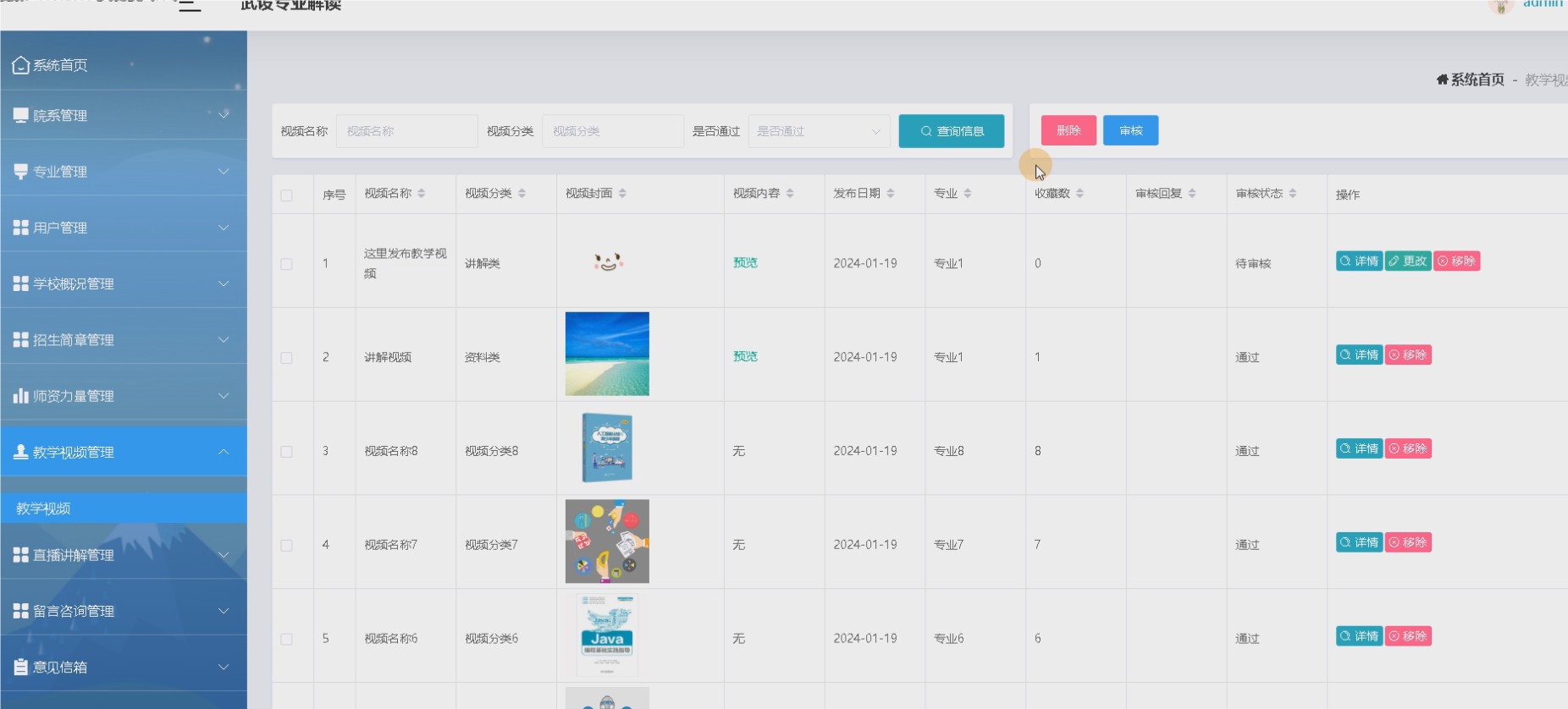Click the admin avatar icon
Image resolution: width=1568 pixels, height=709 pixels.
(1500, 6)
